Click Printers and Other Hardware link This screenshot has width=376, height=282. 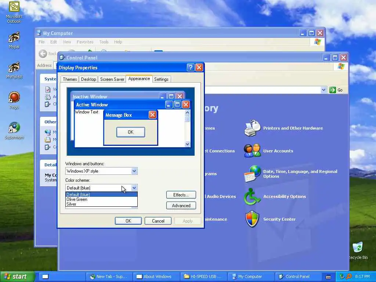pos(293,128)
